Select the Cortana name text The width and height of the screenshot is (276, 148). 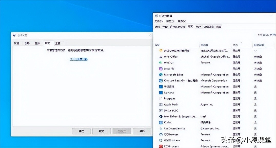point(169,92)
